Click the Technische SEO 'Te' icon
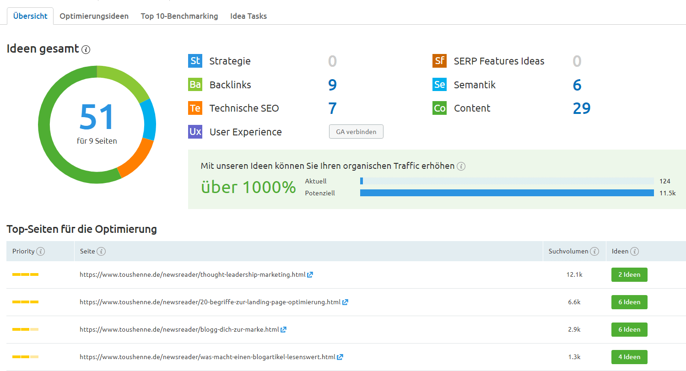686x371 pixels. click(x=195, y=108)
